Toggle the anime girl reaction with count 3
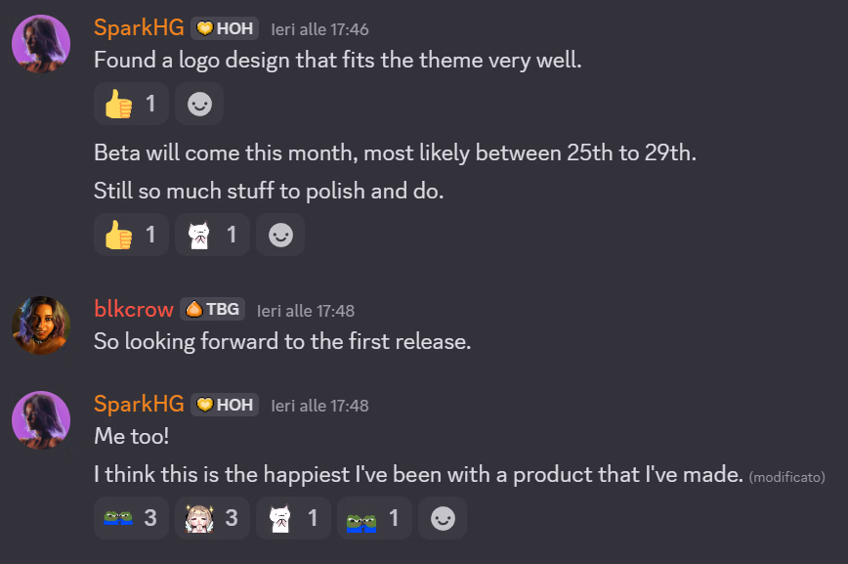This screenshot has height=564, width=848. point(212,518)
